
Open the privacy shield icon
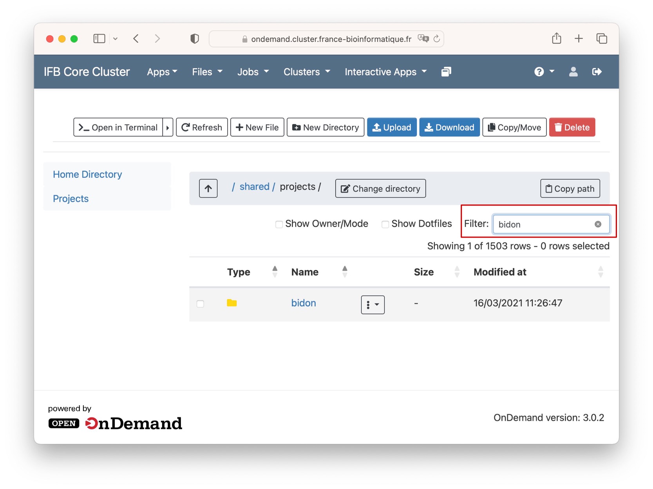[195, 38]
